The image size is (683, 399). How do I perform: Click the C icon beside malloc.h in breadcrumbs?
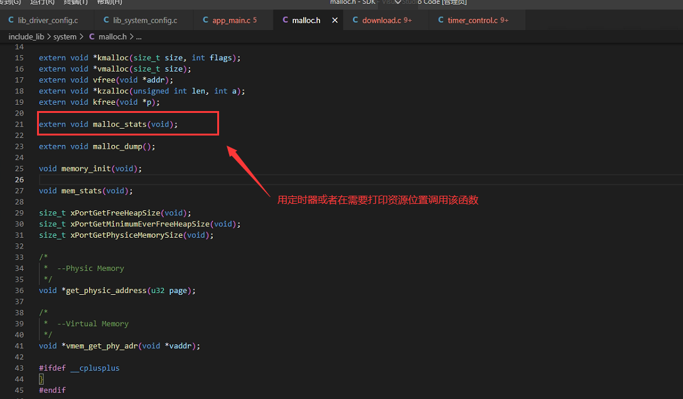(92, 36)
